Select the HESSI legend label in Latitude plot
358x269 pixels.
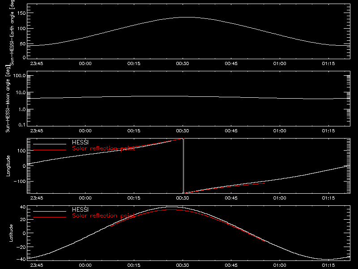(x=80, y=209)
